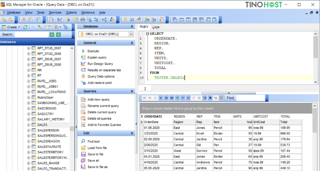Image resolution: width=320 pixels, height=171 pixels.
Task: Click the Find input field above grid
Action: point(251,98)
